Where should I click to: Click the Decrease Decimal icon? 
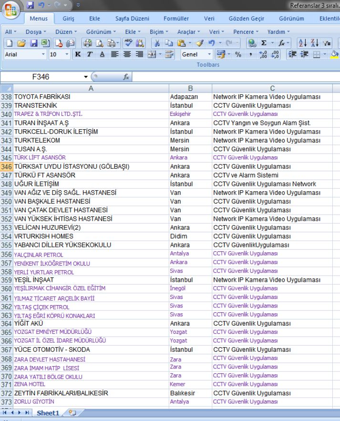click(x=275, y=54)
